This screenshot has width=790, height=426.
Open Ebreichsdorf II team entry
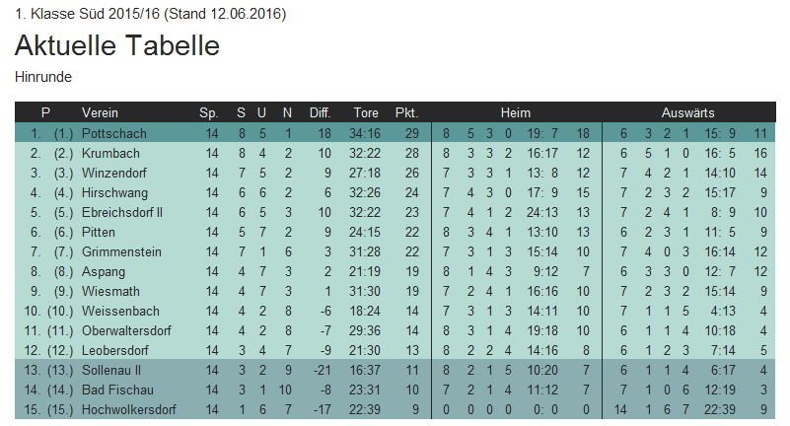point(121,212)
